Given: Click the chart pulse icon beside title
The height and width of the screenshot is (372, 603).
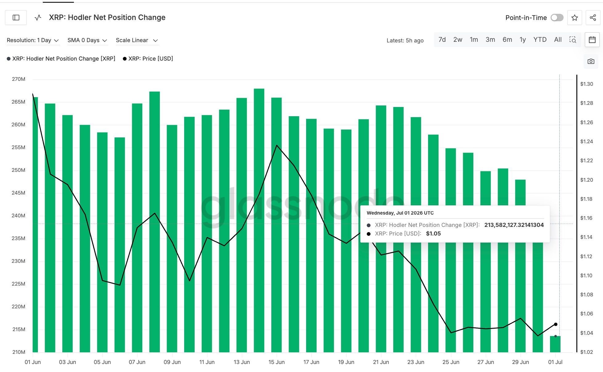Looking at the screenshot, I should [x=38, y=18].
